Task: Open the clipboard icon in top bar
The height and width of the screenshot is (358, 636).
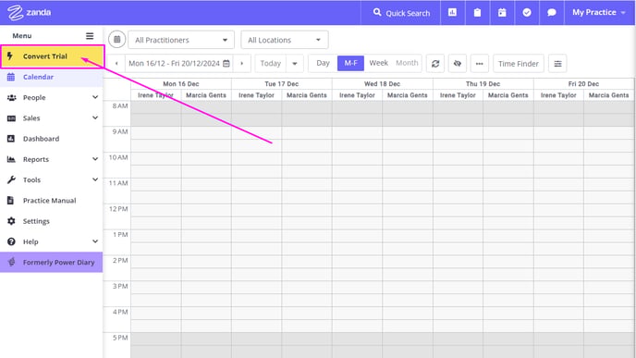Action: pos(477,13)
